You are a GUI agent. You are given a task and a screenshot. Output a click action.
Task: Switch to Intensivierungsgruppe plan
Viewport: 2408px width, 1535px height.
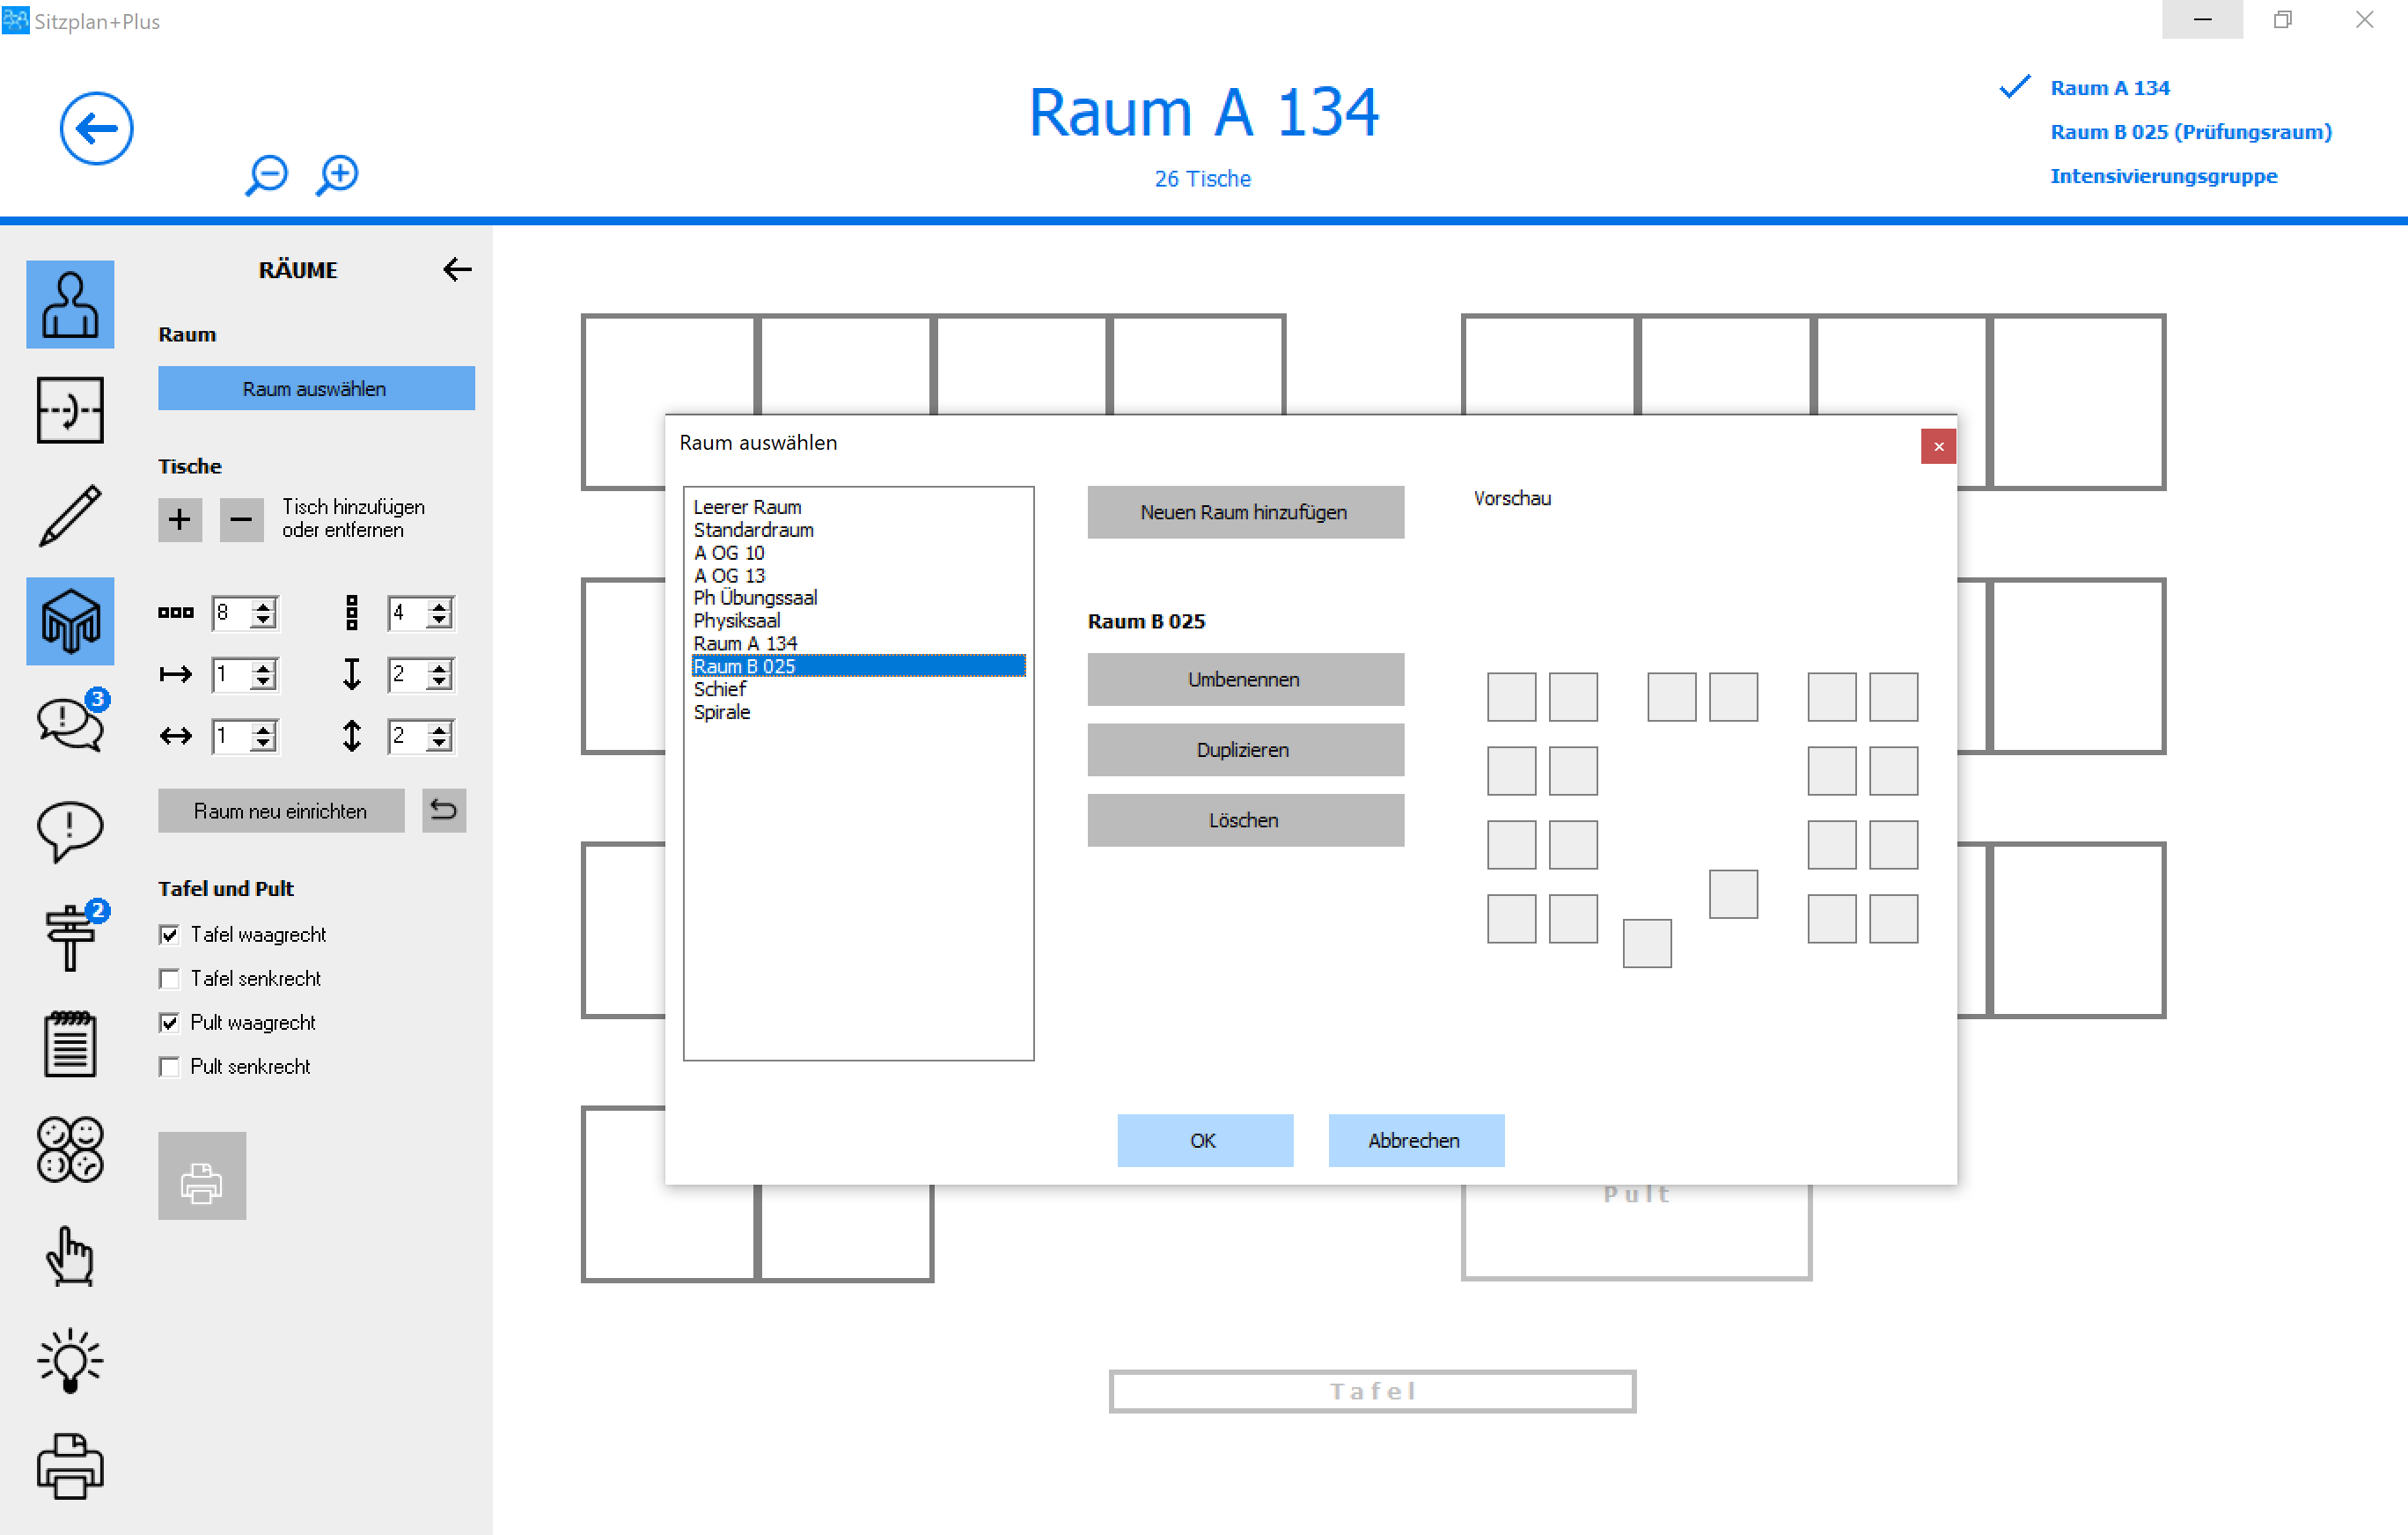[x=2163, y=176]
